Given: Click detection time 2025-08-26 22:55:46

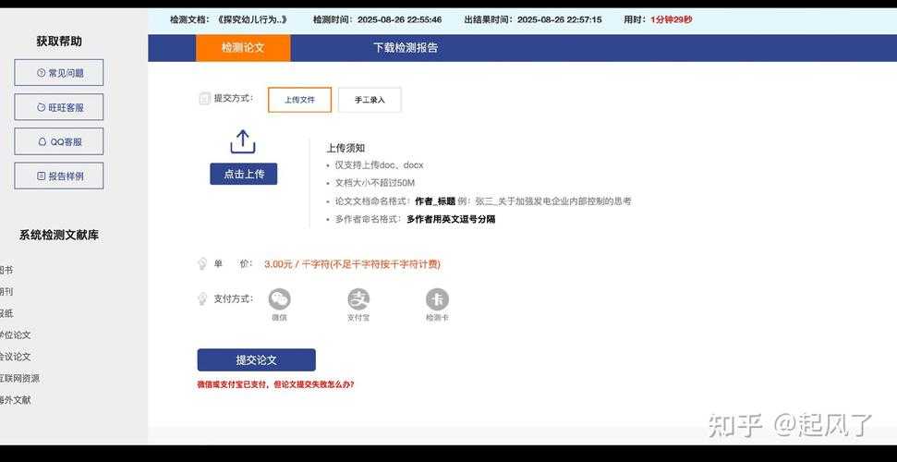Looking at the screenshot, I should (399, 19).
